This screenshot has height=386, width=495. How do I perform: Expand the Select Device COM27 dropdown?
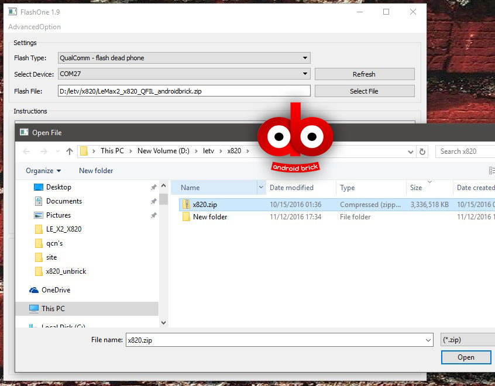305,74
